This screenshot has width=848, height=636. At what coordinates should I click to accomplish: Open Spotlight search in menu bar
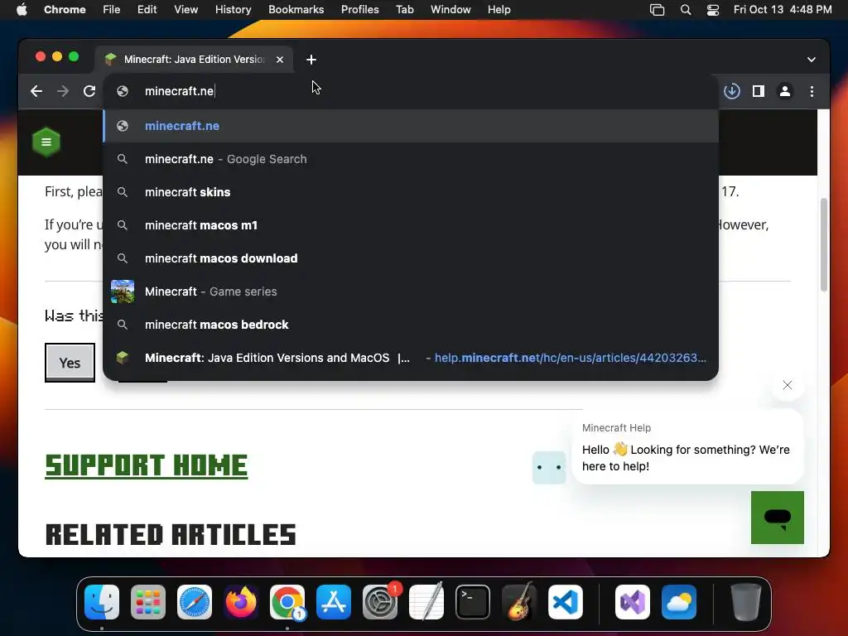(x=685, y=10)
